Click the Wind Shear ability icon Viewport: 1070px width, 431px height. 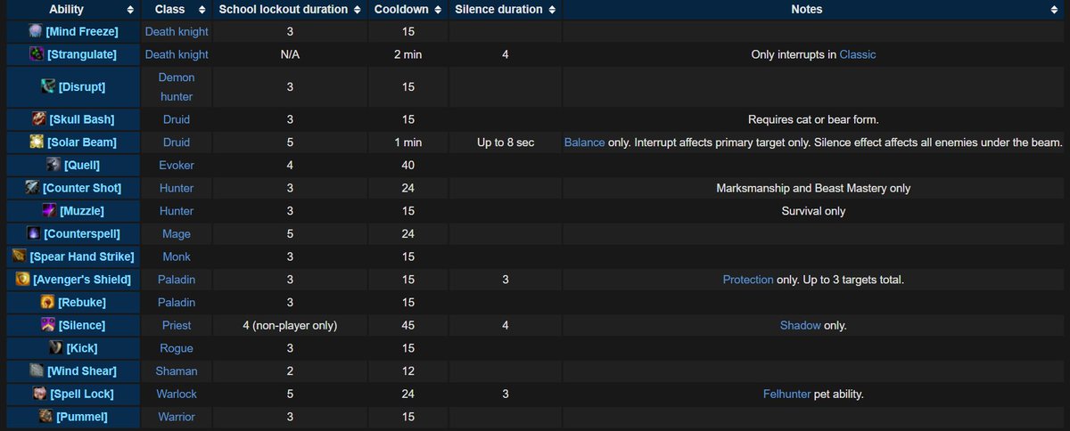37,370
